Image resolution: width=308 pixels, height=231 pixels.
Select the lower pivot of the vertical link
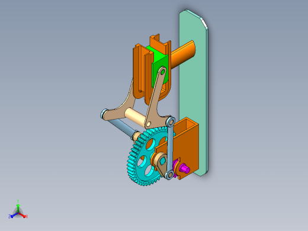coord(169,175)
